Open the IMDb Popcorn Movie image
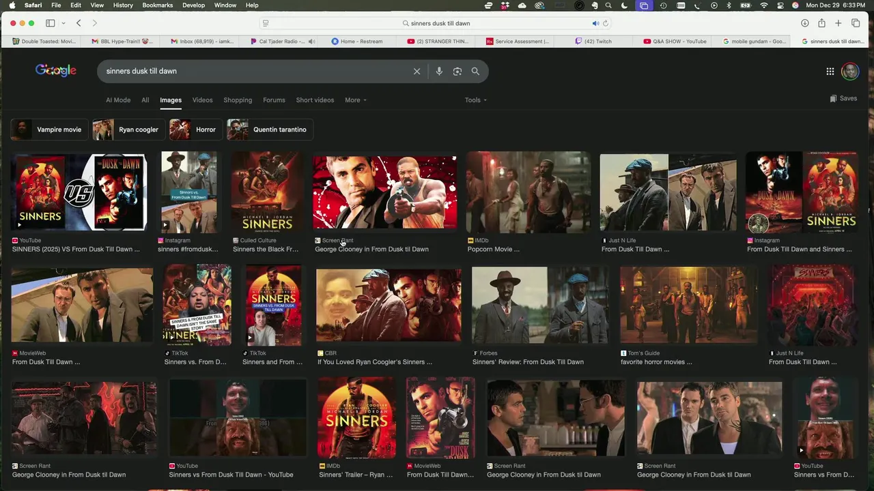 pos(528,192)
